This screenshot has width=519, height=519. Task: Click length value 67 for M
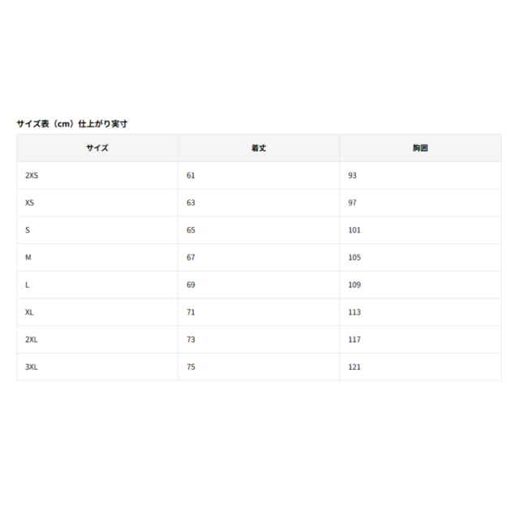191,258
